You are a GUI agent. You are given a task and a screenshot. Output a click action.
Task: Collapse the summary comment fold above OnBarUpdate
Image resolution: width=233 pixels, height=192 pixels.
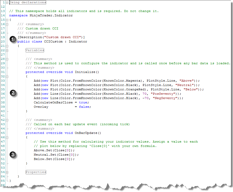point(7,120)
